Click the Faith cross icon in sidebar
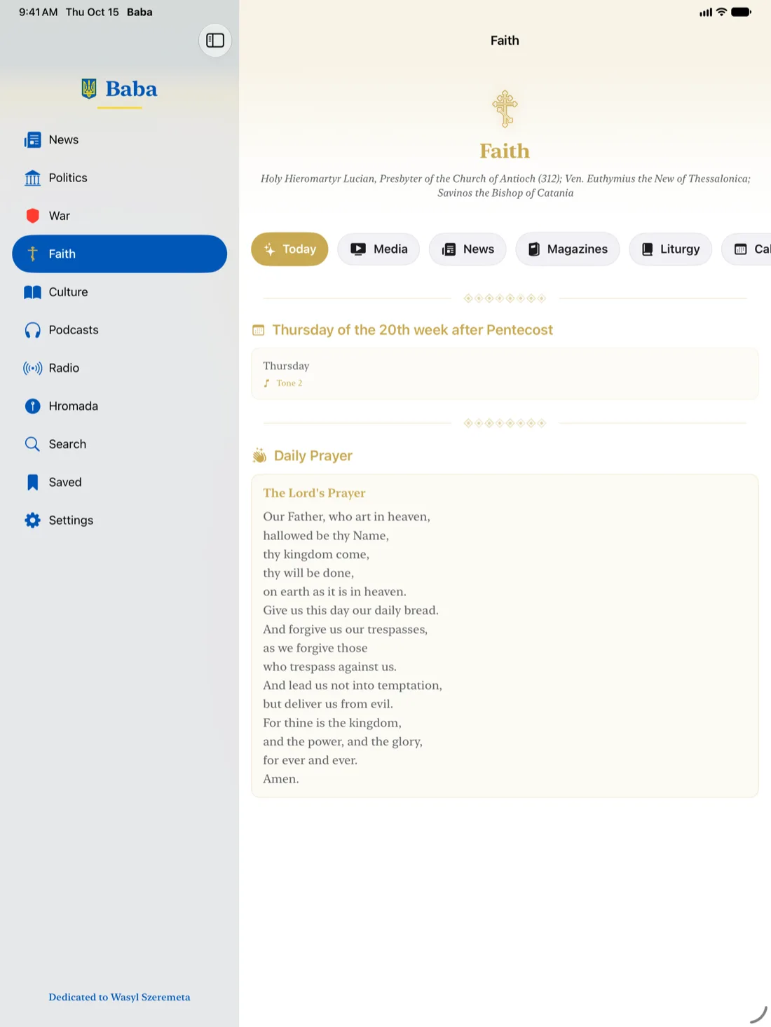The image size is (771, 1027). [x=32, y=254]
